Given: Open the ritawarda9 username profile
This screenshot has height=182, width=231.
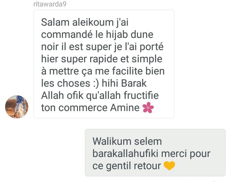Looking at the screenshot, I should tap(50, 4).
